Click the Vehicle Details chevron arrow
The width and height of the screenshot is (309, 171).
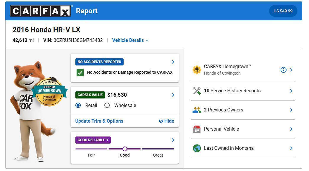(x=147, y=41)
